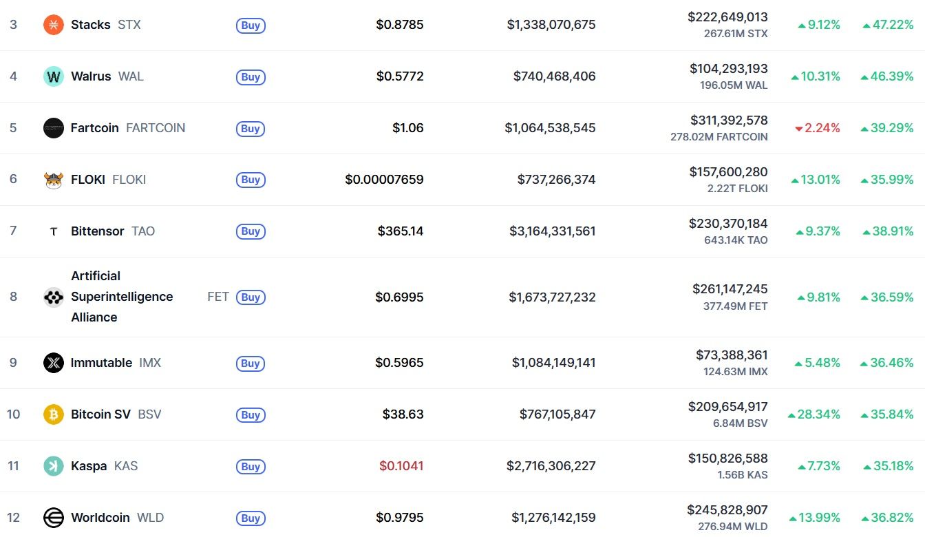Open the Worldcoin name link
This screenshot has height=537, width=925.
tap(100, 518)
